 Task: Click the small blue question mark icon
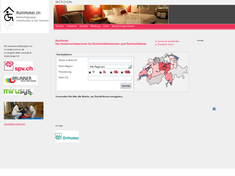click(214, 109)
